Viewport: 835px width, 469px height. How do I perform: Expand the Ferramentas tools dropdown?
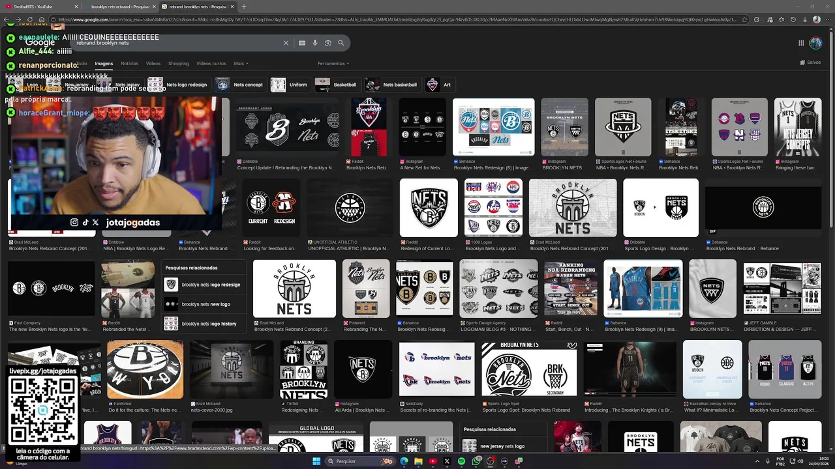[x=333, y=63]
